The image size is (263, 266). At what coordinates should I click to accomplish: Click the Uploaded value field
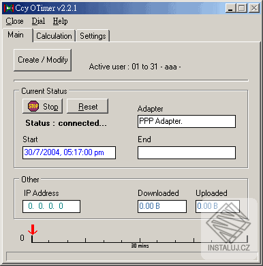point(217,206)
